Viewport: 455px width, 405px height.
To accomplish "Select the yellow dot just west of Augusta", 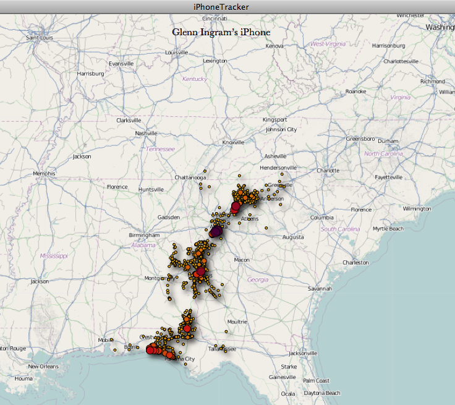I will (266, 228).
